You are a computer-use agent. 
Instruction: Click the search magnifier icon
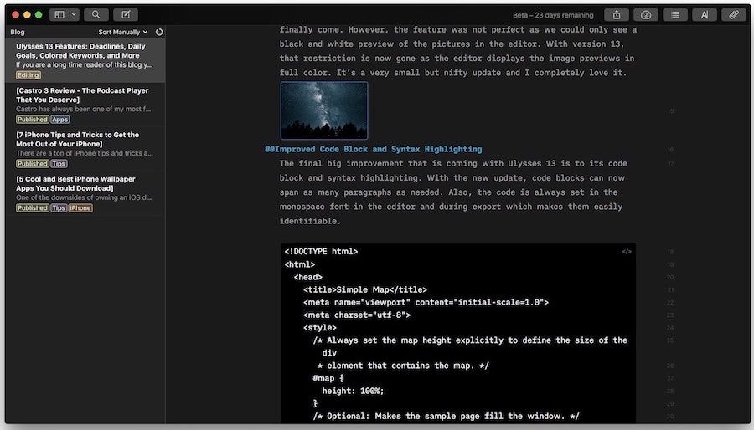click(96, 14)
